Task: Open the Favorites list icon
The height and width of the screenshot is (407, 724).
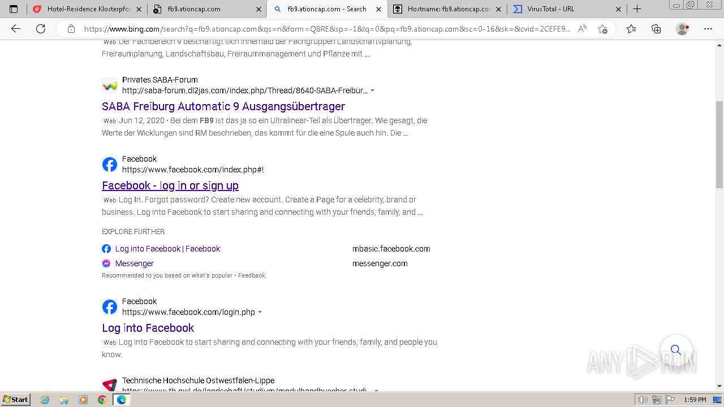Action: coord(631,29)
